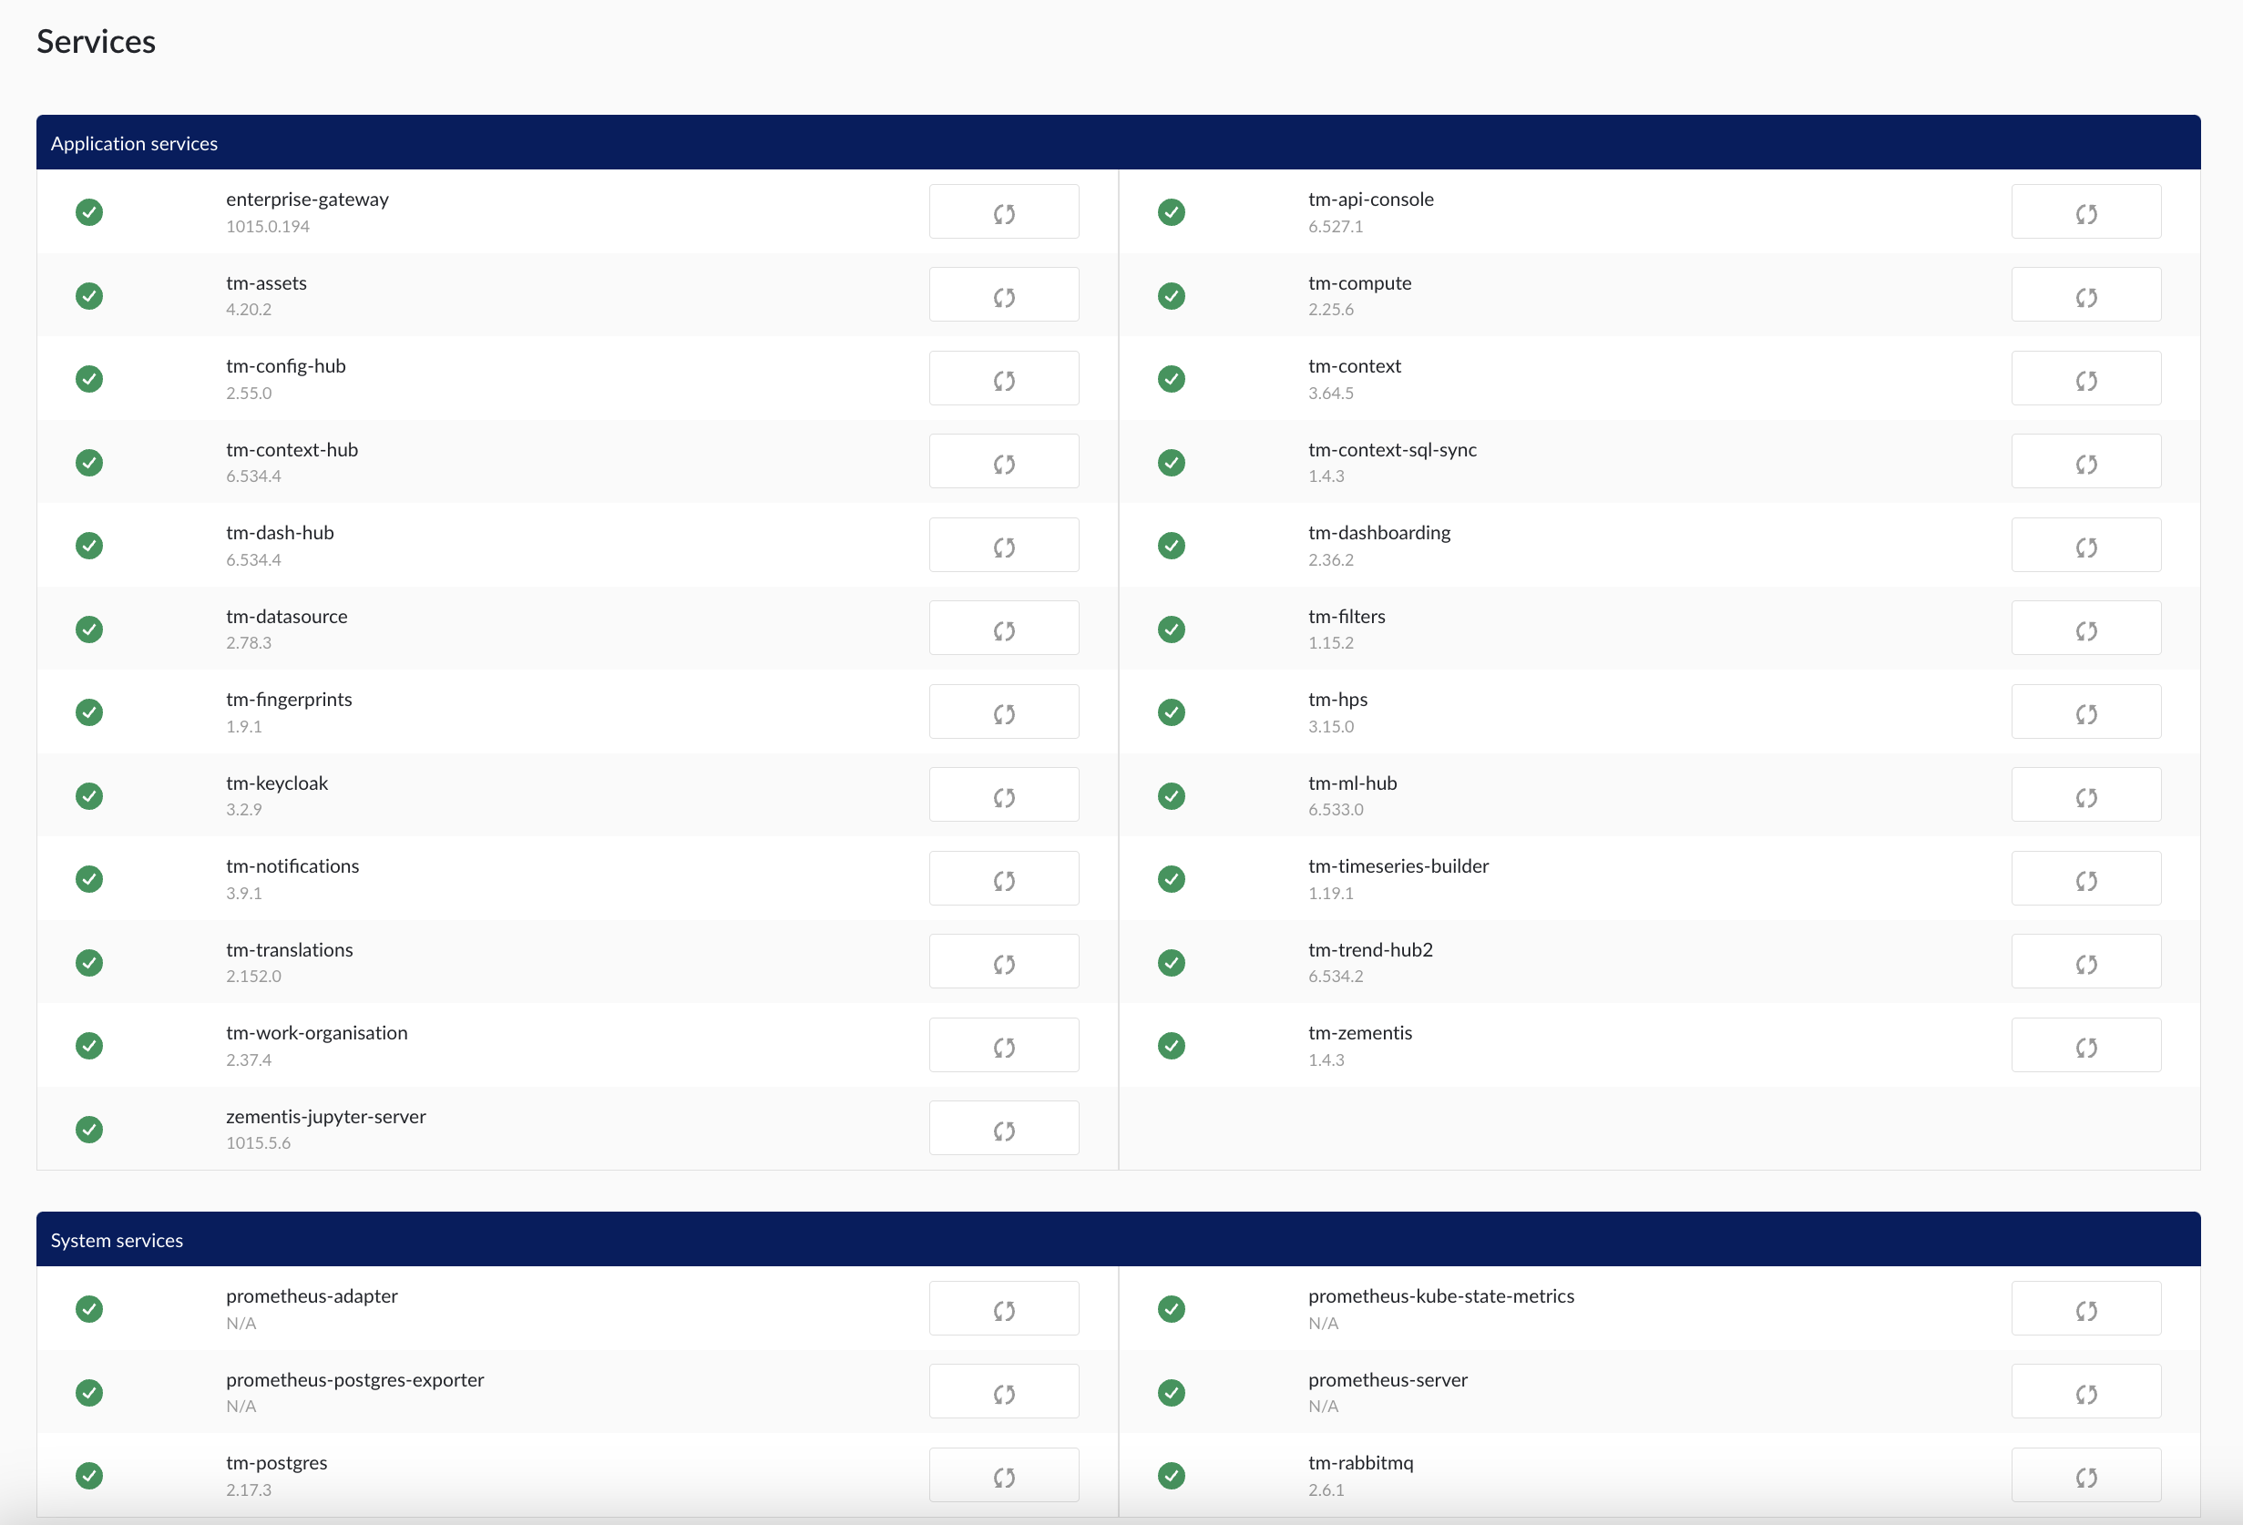
Task: Restart the tm-context-sql-sync service
Action: (x=2085, y=461)
